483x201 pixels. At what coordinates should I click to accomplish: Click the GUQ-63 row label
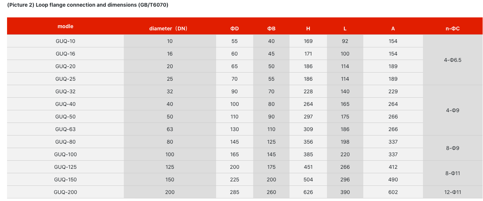coord(65,129)
